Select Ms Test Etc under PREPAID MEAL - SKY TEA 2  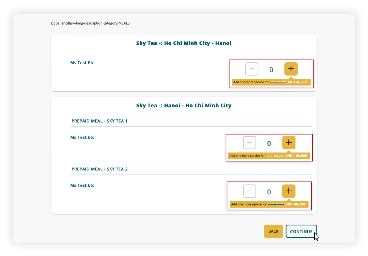coord(82,185)
